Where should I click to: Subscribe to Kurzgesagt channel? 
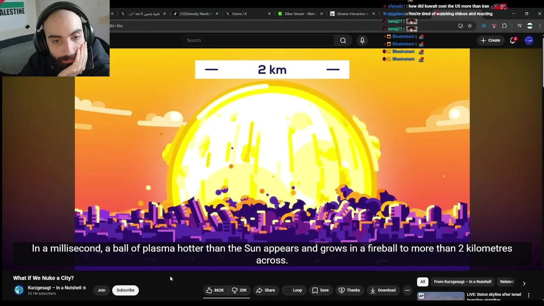pyautogui.click(x=125, y=290)
